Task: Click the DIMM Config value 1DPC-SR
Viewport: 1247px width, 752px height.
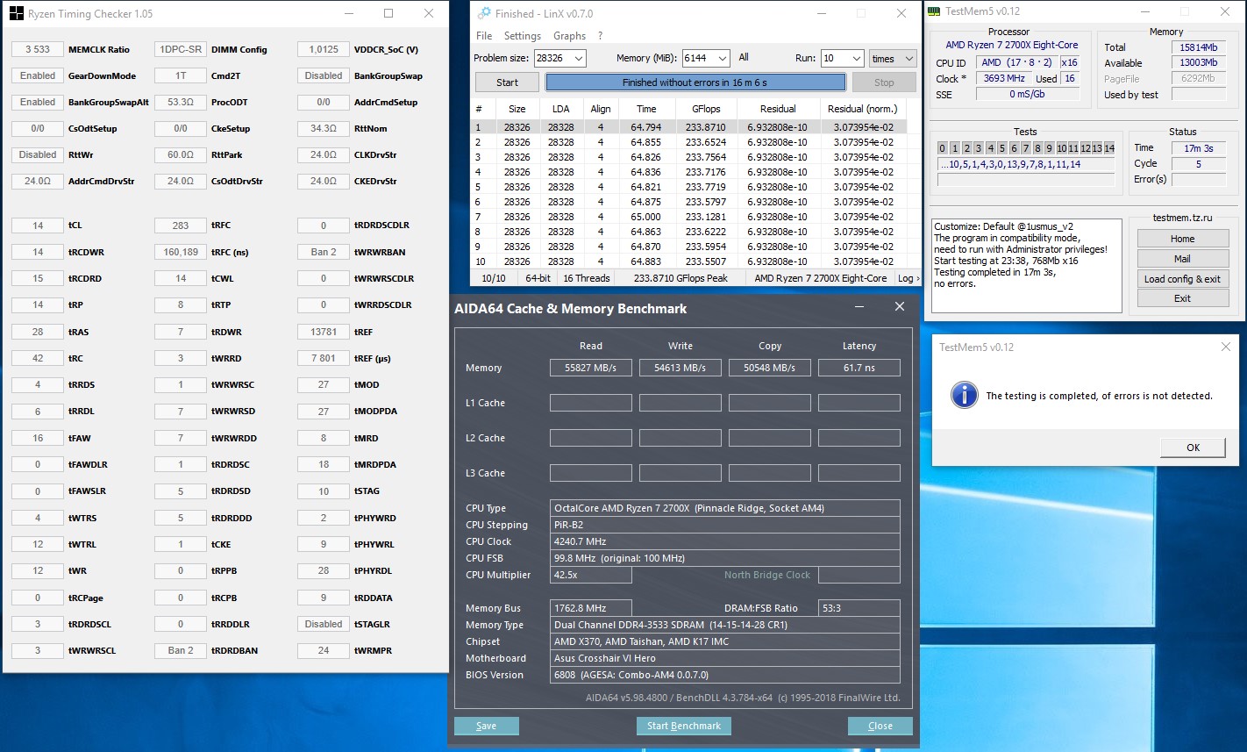Action: tap(181, 49)
